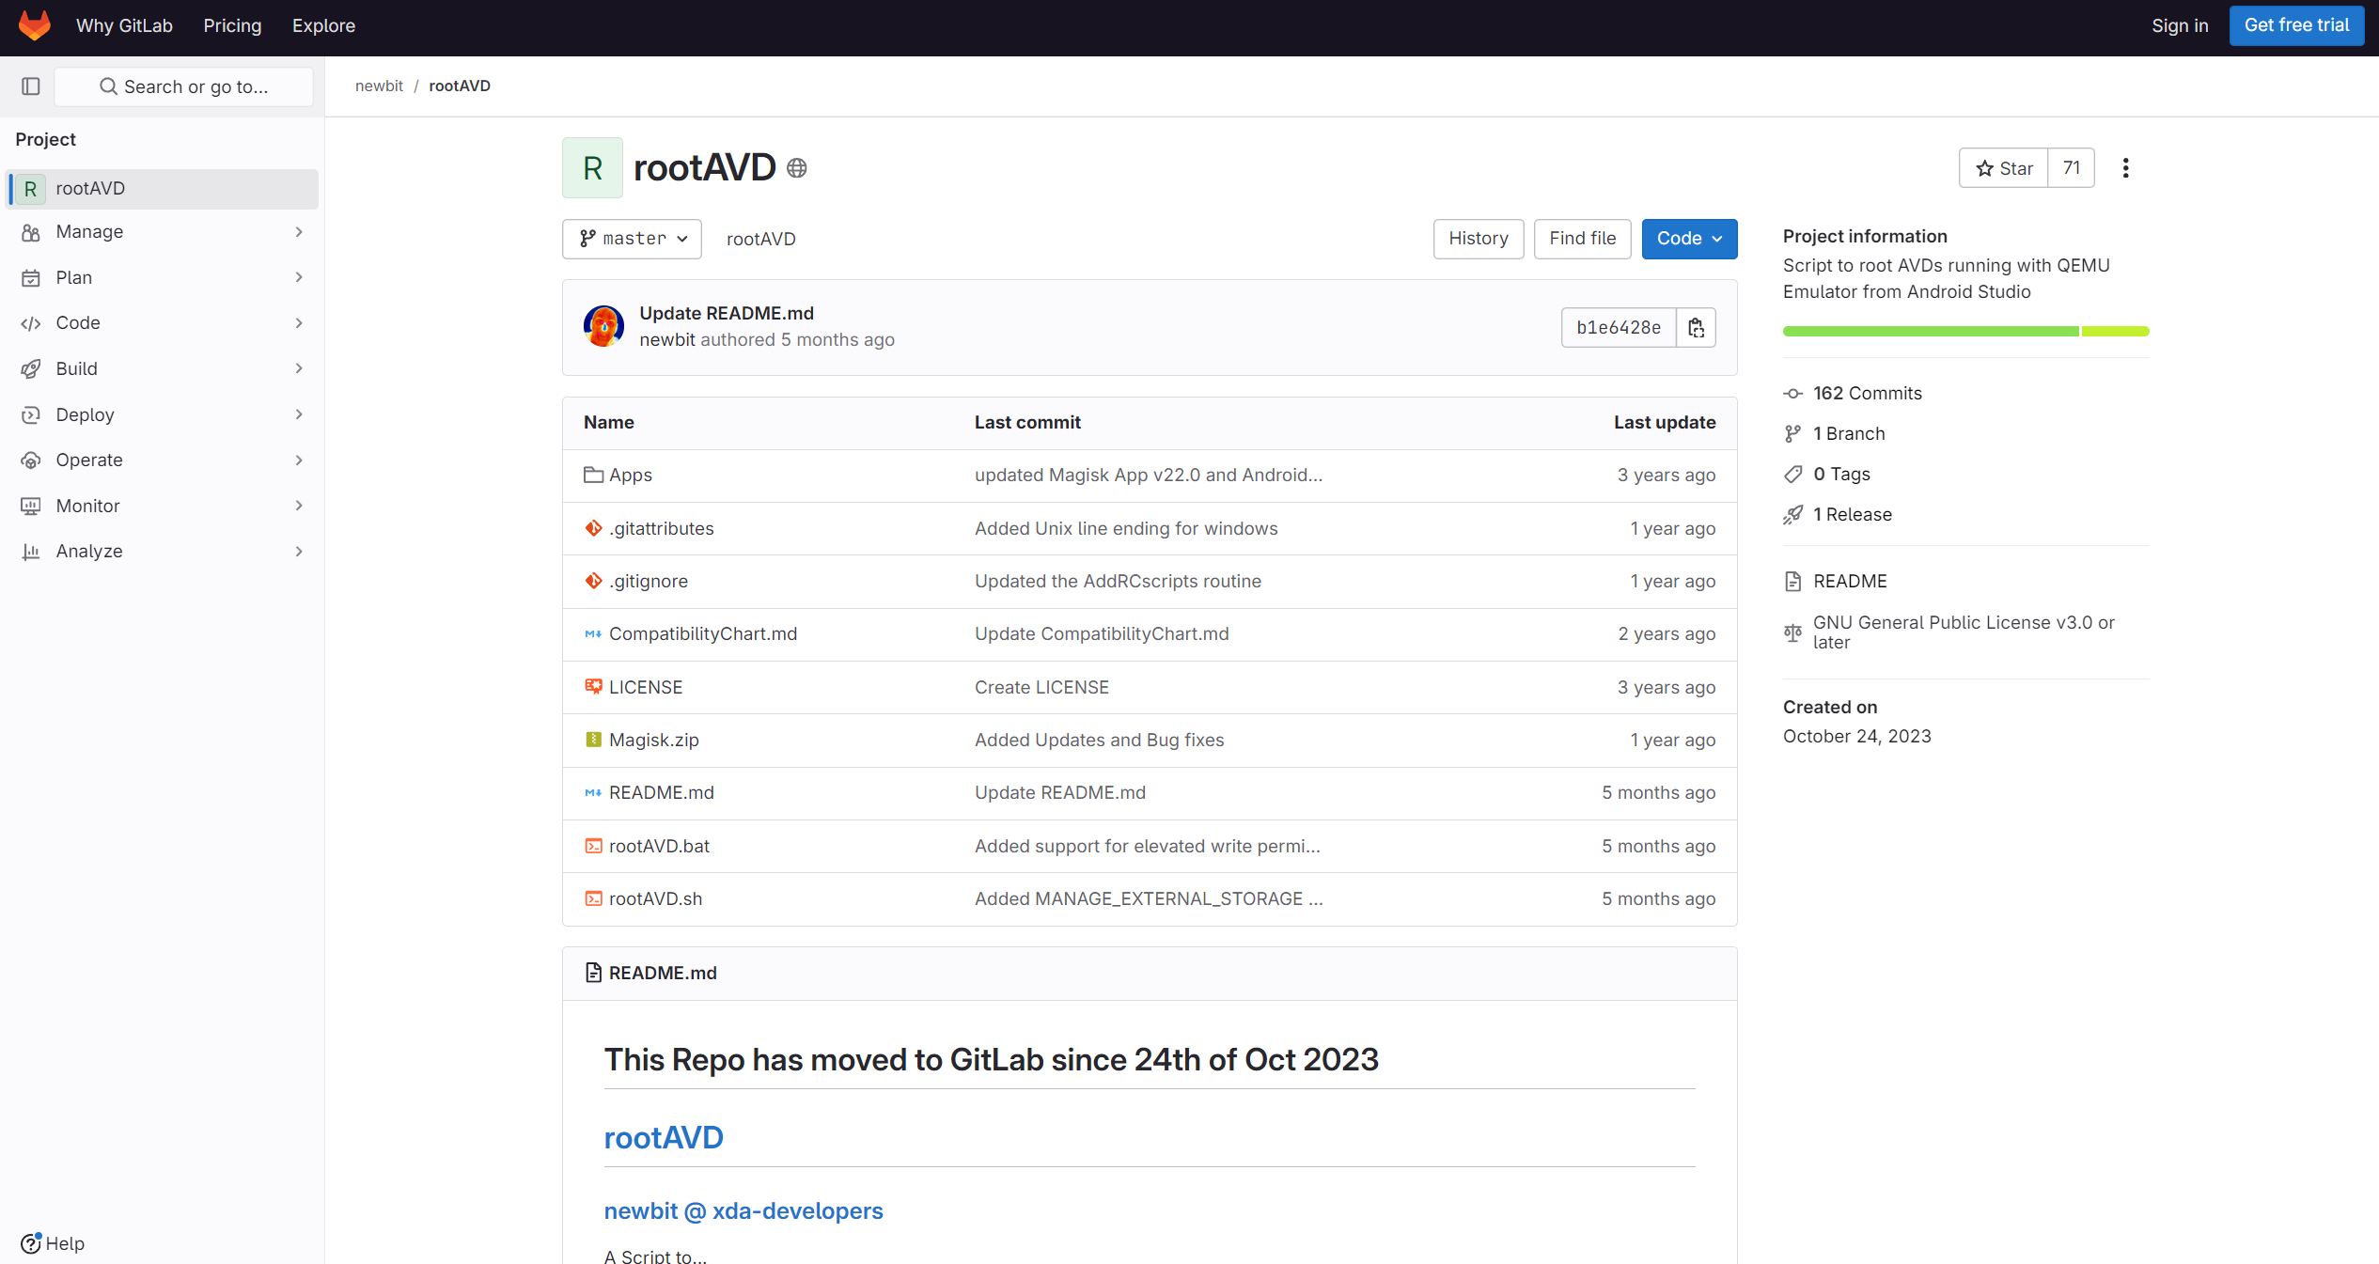This screenshot has width=2379, height=1264.
Task: Expand the Code dropdown button
Action: 1688,239
